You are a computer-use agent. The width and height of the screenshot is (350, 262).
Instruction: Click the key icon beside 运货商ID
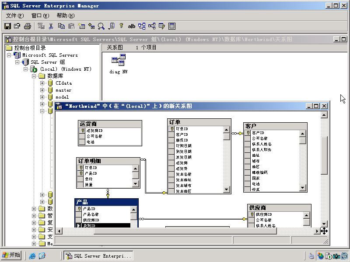[82, 131]
